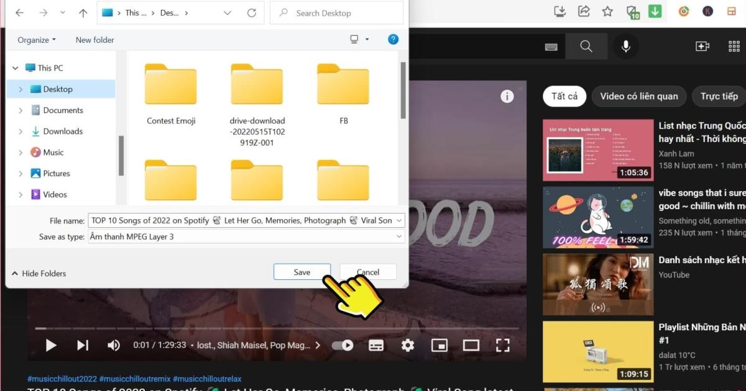The width and height of the screenshot is (746, 391).
Task: Open the address bar breadcrumb dropdown
Action: click(x=227, y=12)
